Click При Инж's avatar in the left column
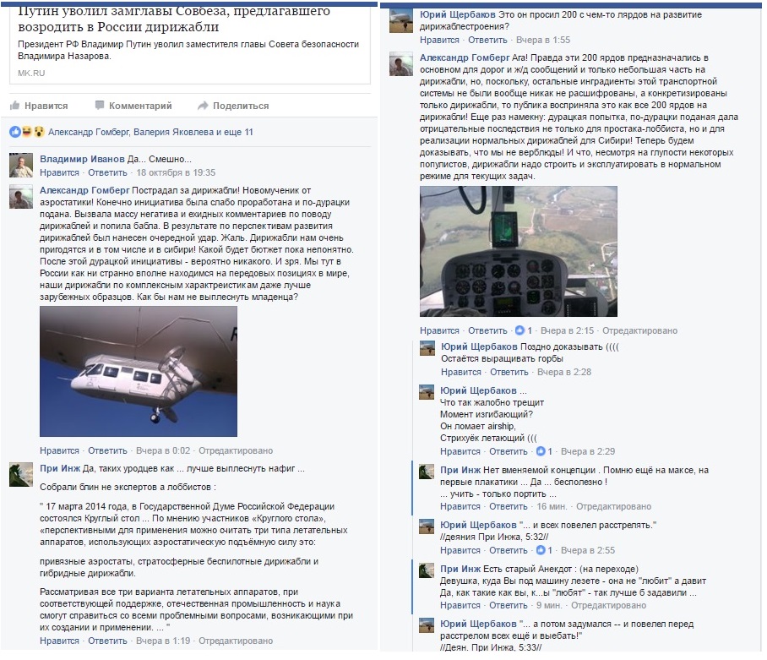The image size is (767, 660). pos(21,475)
